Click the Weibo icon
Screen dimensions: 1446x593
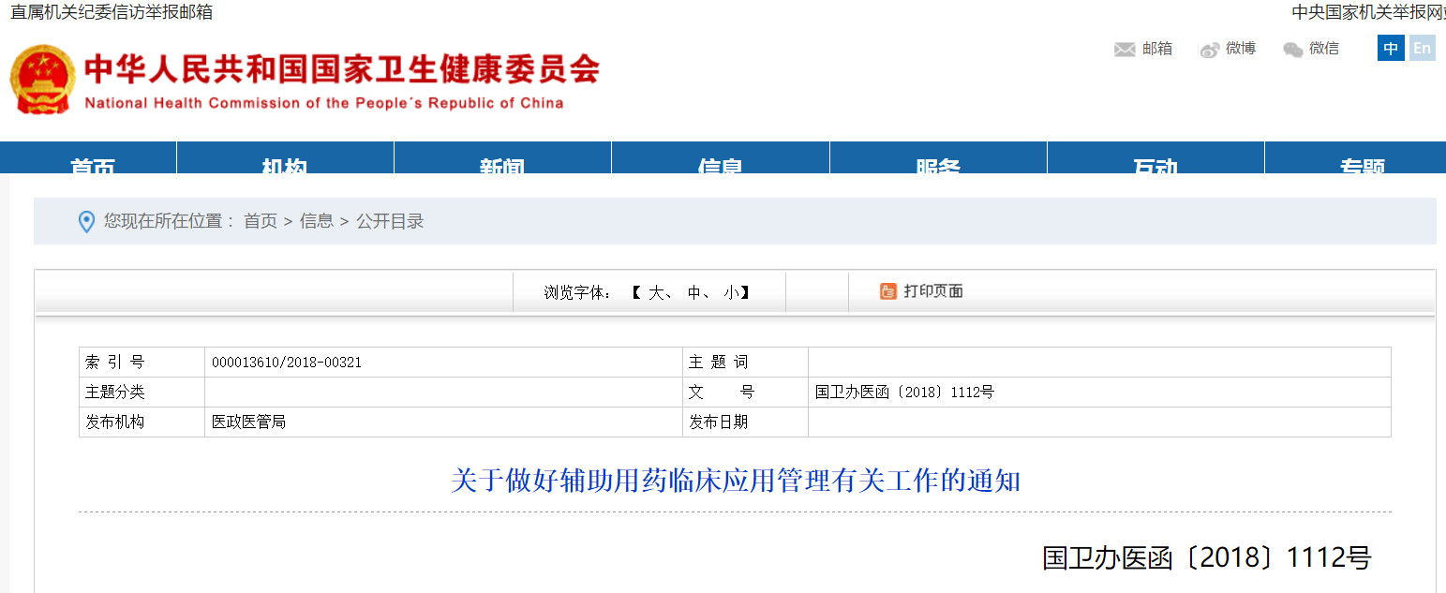tap(1209, 50)
